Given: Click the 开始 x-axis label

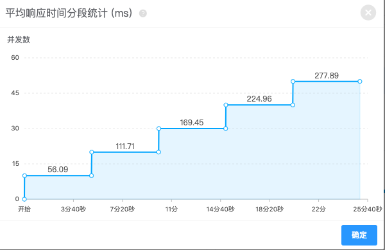Looking at the screenshot, I should pyautogui.click(x=24, y=210).
